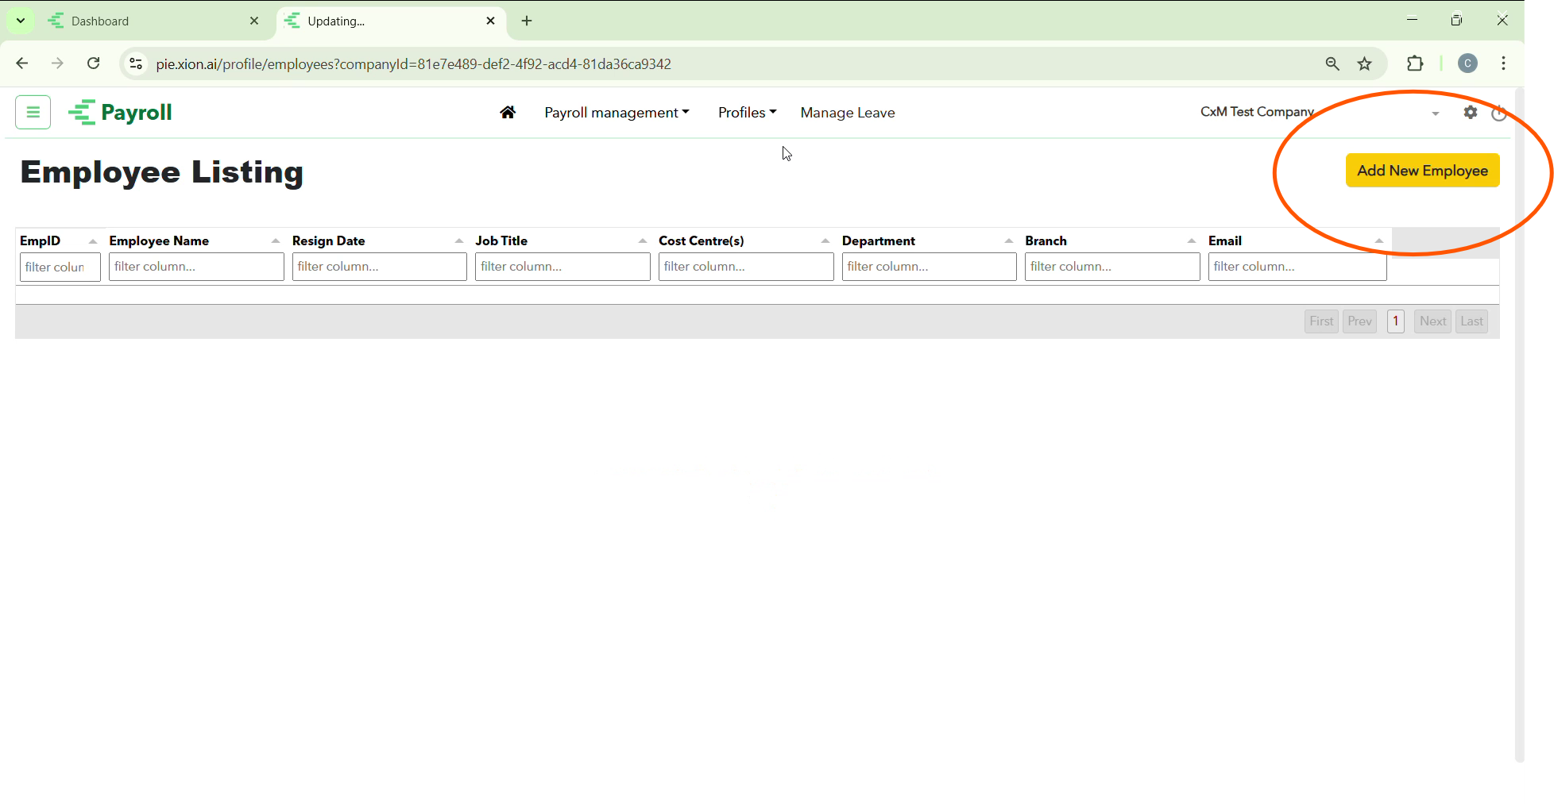
Task: Switch to the Dashboard tab
Action: (151, 21)
